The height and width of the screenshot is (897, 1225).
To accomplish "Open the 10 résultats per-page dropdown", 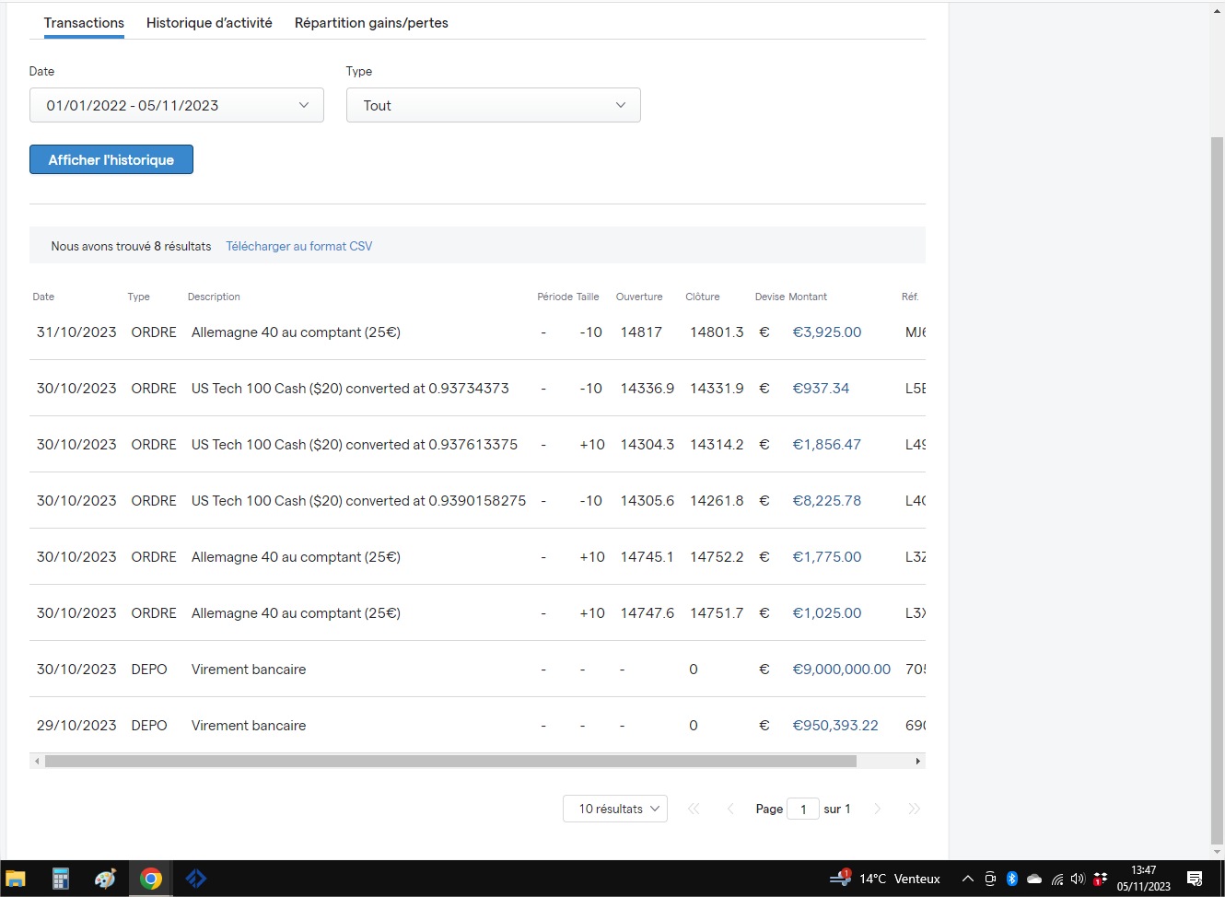I will click(615, 809).
